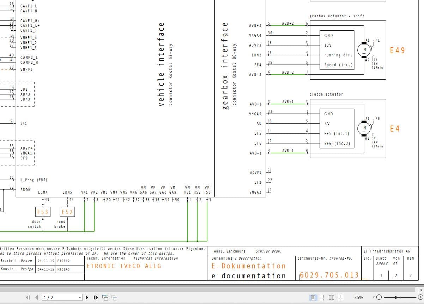Click the horizontal scrollbar track

[x=208, y=290]
